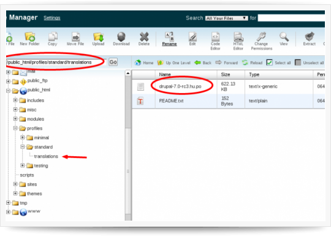Click the Move File toolbar icon
Image resolution: width=331 pixels, height=236 pixels.
(75, 37)
